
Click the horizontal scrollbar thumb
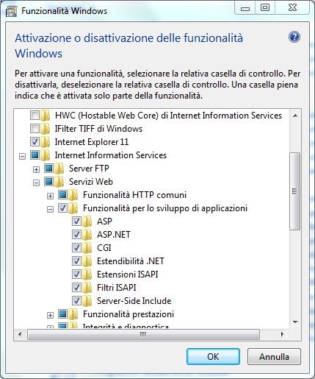(143, 334)
